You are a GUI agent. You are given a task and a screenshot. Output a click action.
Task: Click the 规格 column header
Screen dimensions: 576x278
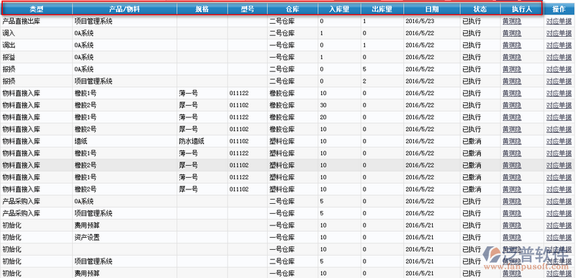(202, 9)
